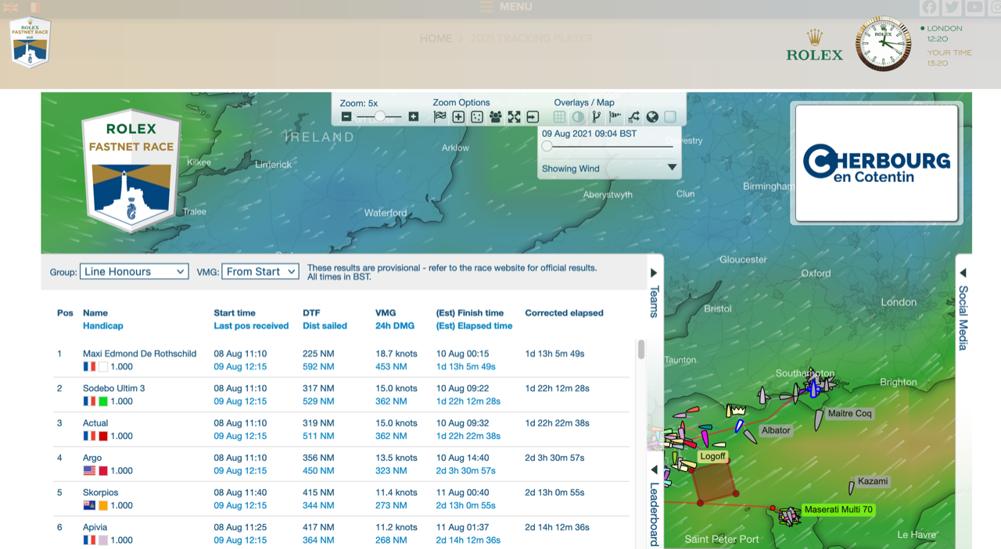Click the boxed plus zoom option icon
This screenshot has width=1001, height=549.
point(458,117)
